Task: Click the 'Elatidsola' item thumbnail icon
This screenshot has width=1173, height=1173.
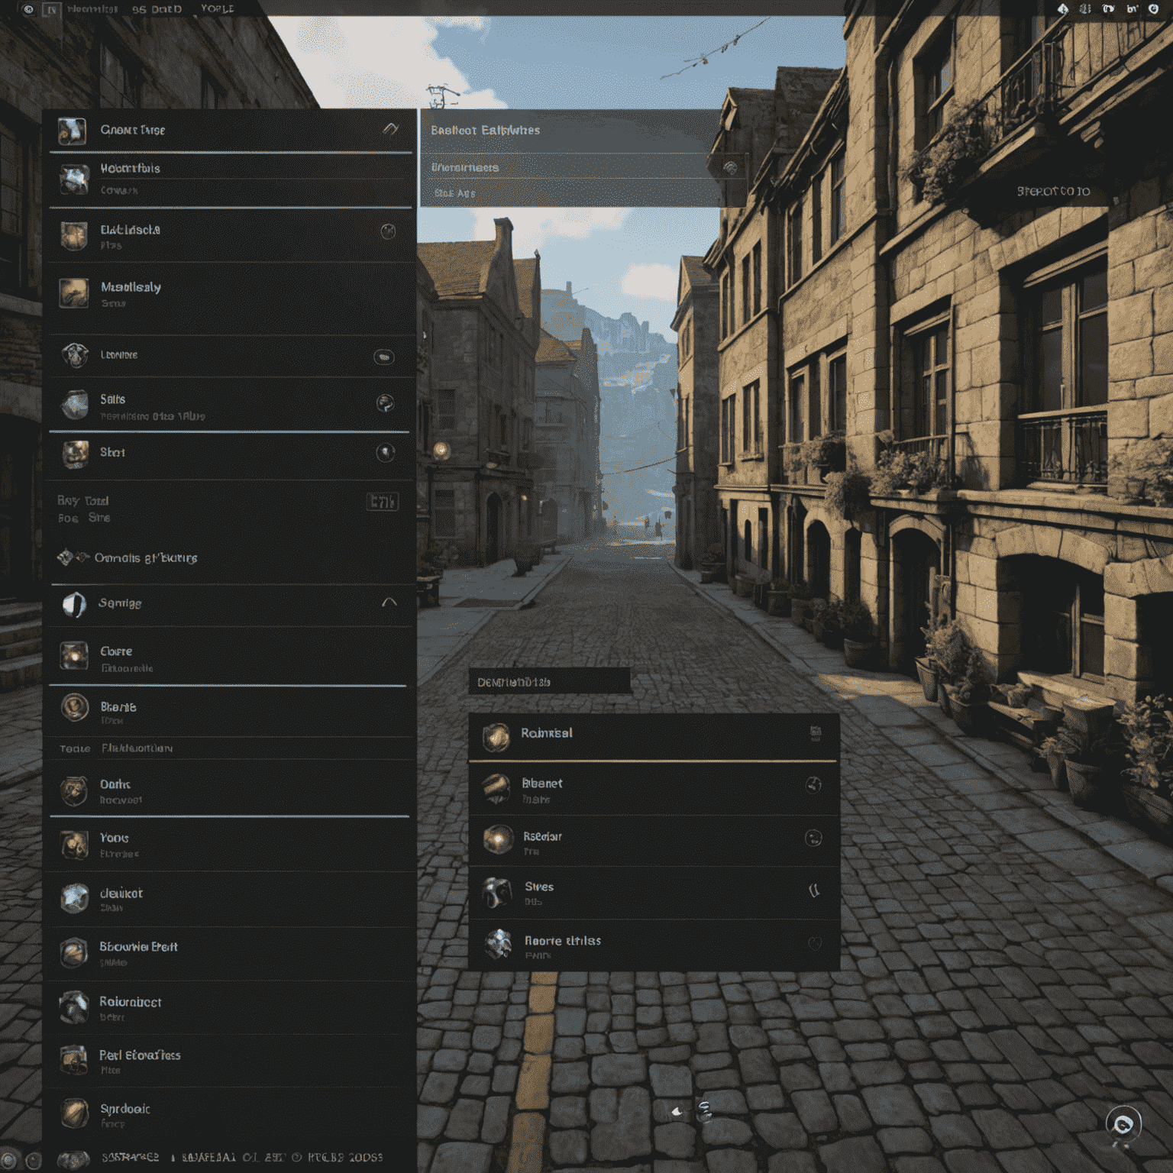Action: [74, 236]
